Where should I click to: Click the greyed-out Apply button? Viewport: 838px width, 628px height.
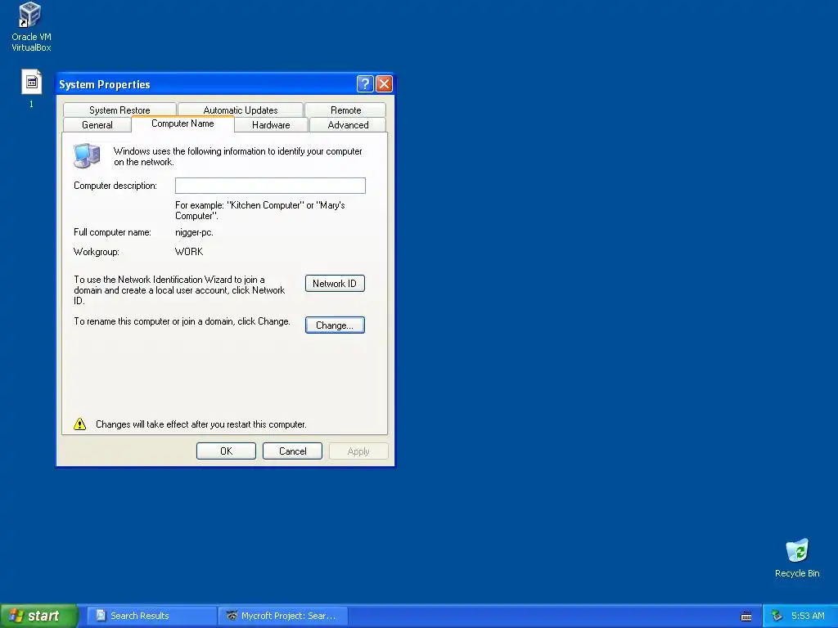click(358, 451)
